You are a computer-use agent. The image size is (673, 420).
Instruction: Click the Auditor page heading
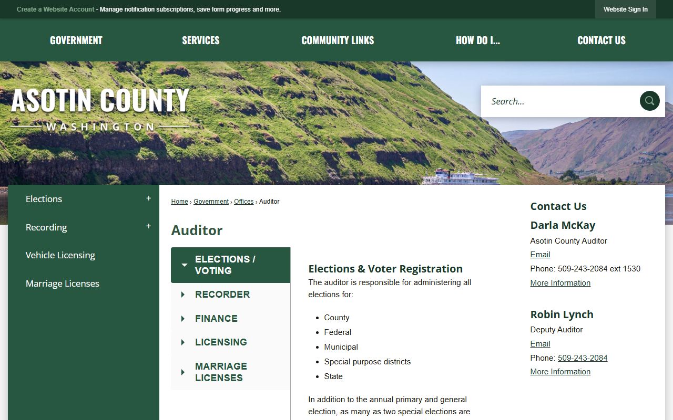click(x=197, y=230)
